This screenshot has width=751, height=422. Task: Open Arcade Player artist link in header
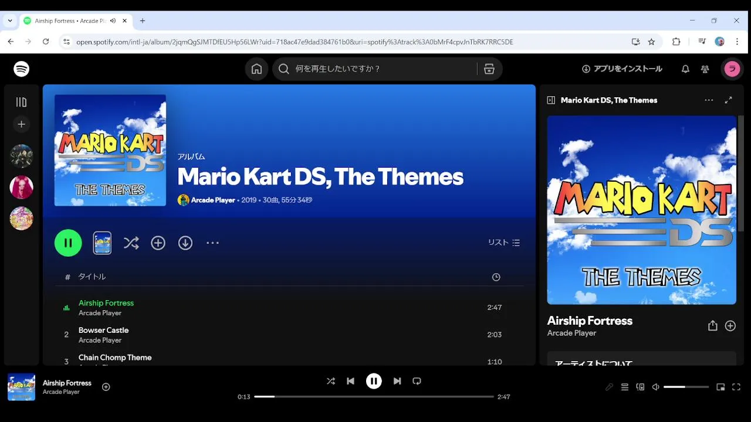click(x=213, y=200)
